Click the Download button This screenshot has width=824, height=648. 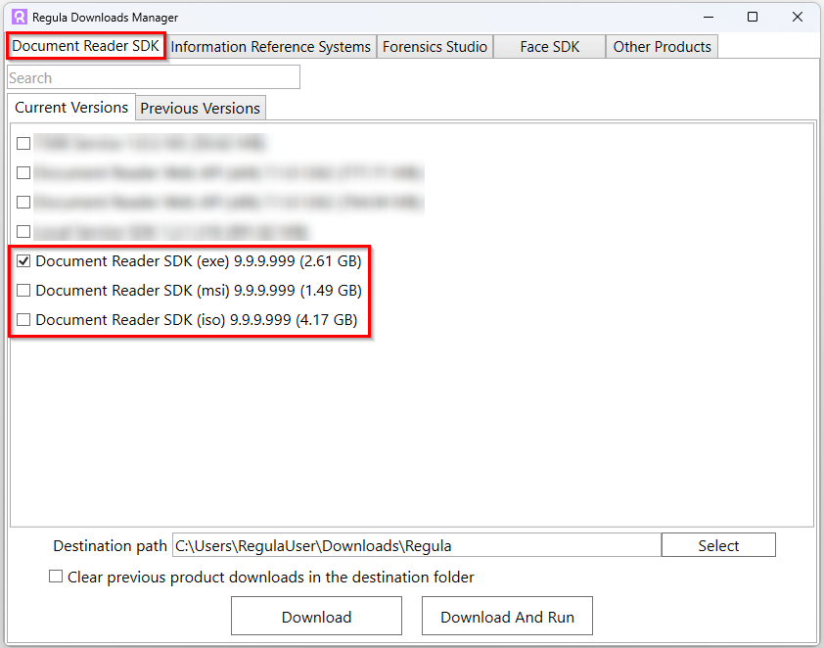(x=316, y=616)
